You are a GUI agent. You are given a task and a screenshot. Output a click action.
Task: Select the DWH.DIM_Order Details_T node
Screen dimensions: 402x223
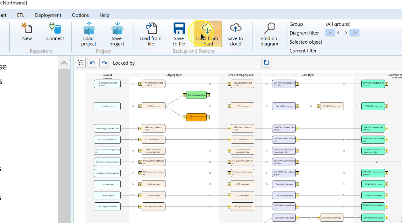tap(332, 218)
